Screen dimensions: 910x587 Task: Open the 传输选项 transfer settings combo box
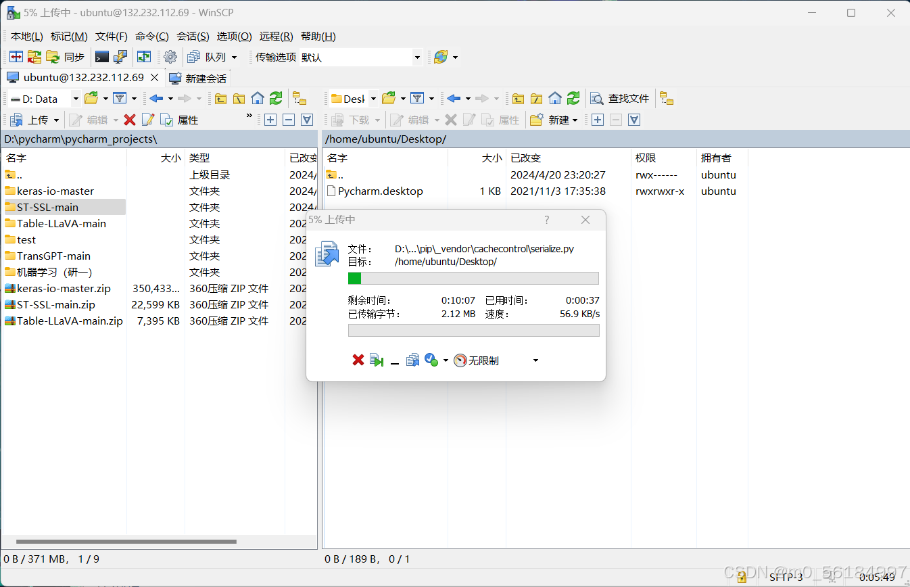pyautogui.click(x=361, y=57)
